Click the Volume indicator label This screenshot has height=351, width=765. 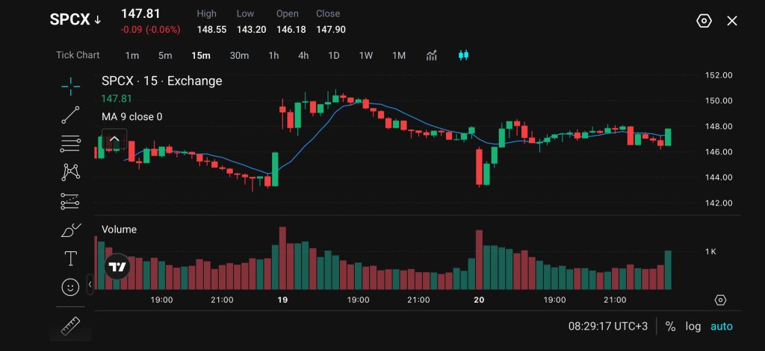119,230
